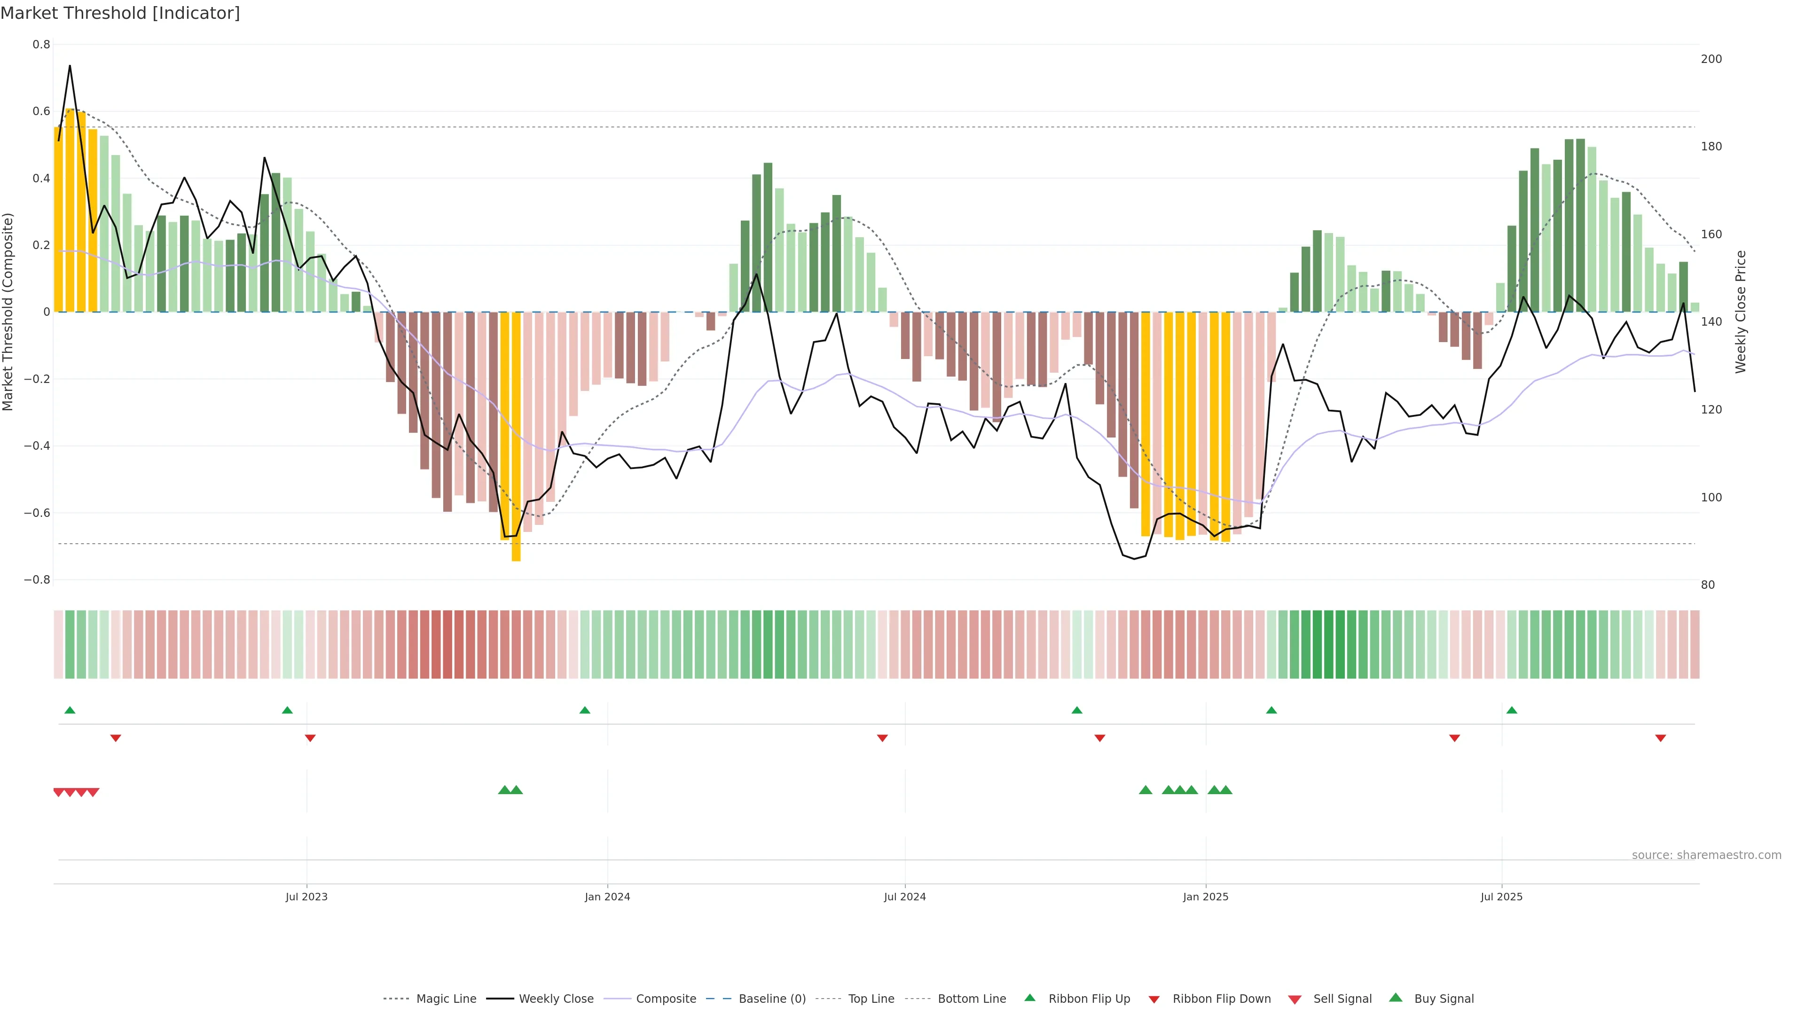Viewport: 1805px width, 1015px height.
Task: Click the Buy Signal triangle icon in legend
Action: click(1395, 998)
